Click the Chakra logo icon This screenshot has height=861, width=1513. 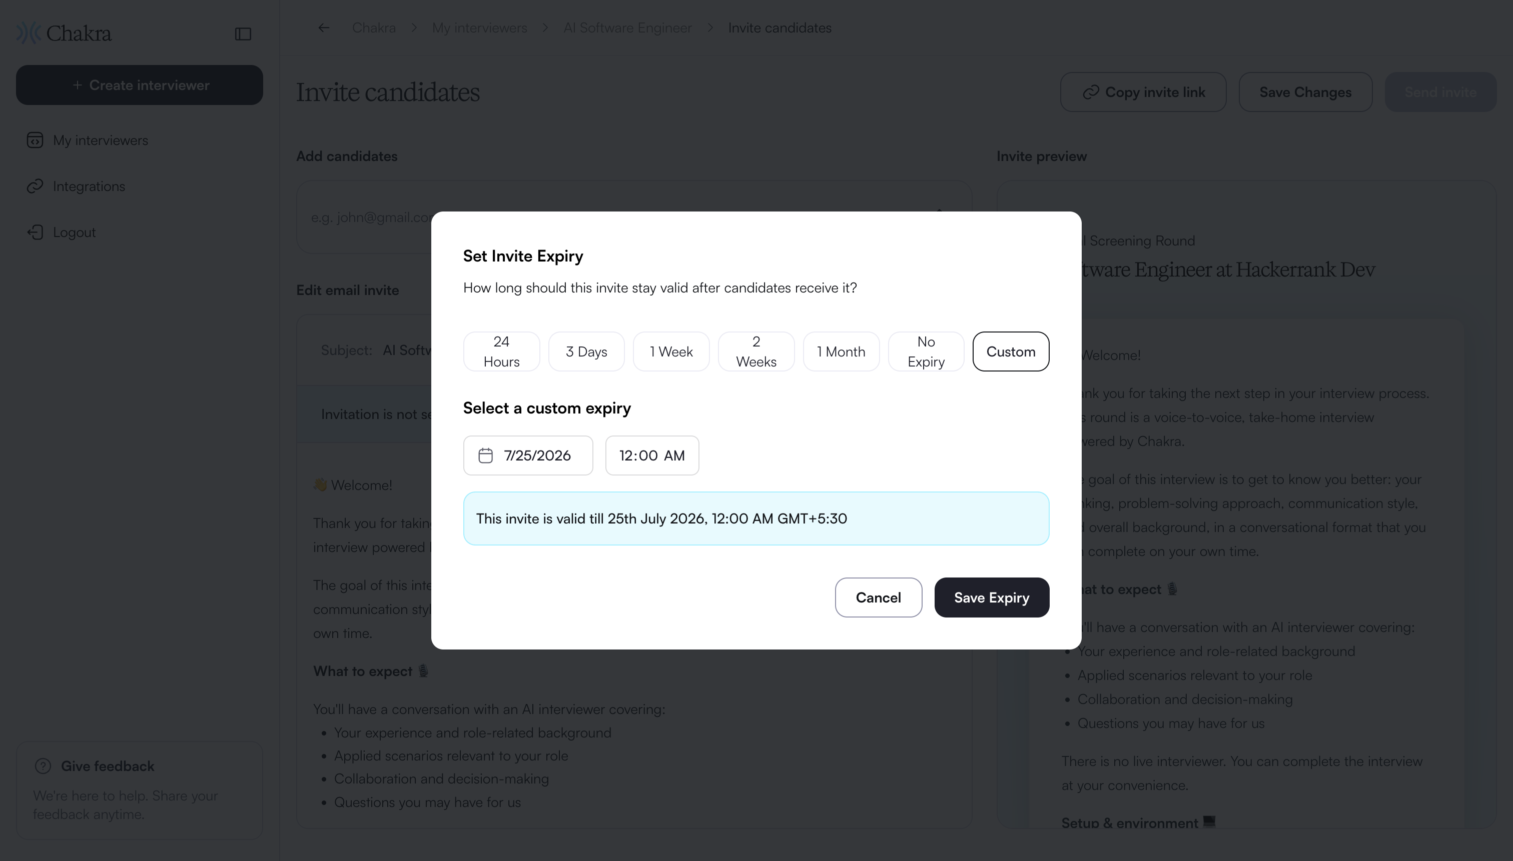[28, 33]
